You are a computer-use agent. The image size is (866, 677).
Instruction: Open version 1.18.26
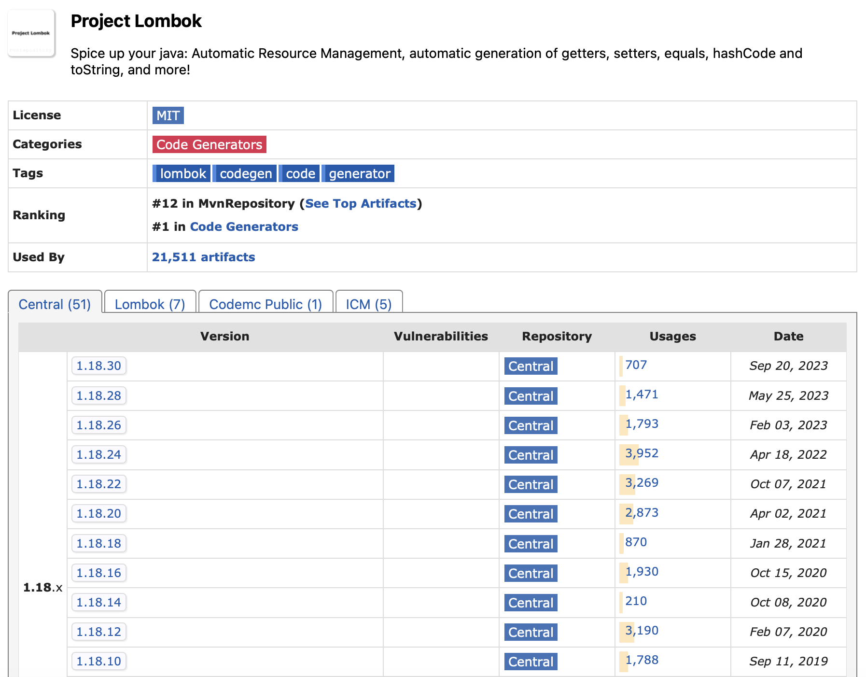pos(99,425)
